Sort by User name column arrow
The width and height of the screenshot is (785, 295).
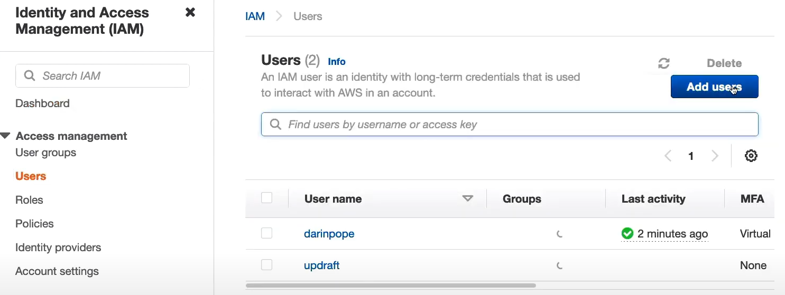pos(468,199)
